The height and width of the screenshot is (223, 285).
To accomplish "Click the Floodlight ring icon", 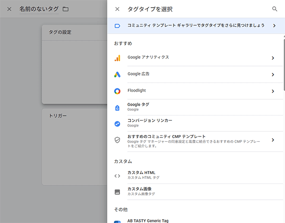I will (117, 91).
